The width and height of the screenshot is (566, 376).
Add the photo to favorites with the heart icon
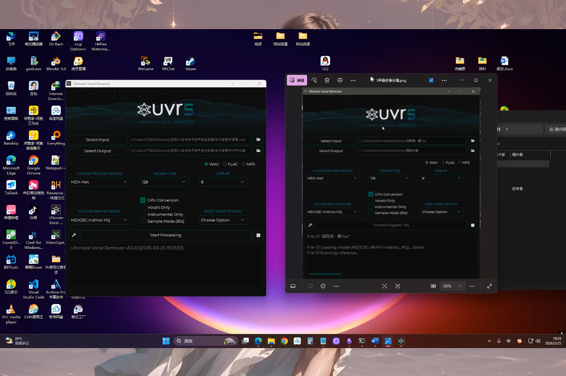tap(310, 286)
